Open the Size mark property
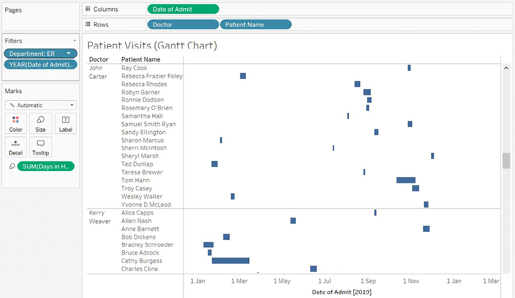 pos(40,124)
